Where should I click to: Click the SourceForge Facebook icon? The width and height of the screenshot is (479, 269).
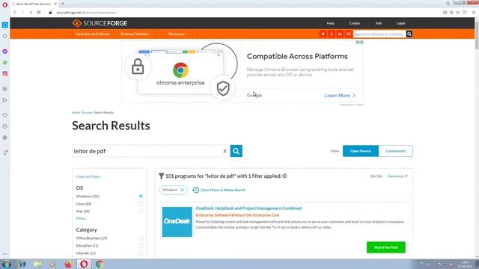point(332,34)
